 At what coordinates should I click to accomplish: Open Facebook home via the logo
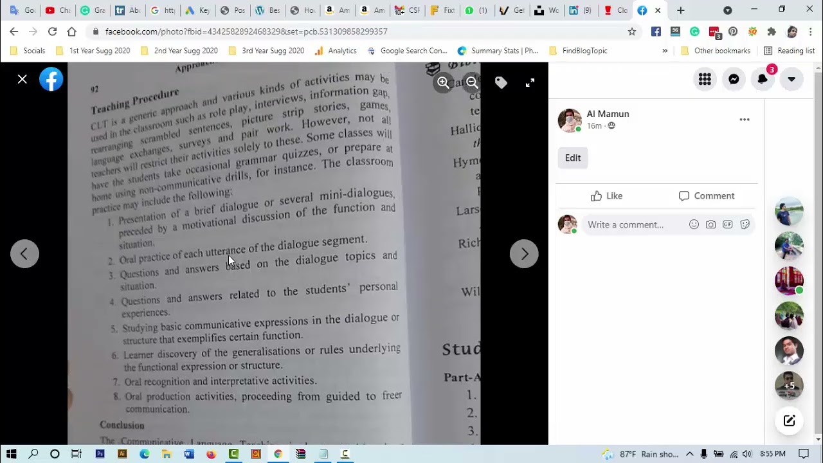tap(51, 79)
